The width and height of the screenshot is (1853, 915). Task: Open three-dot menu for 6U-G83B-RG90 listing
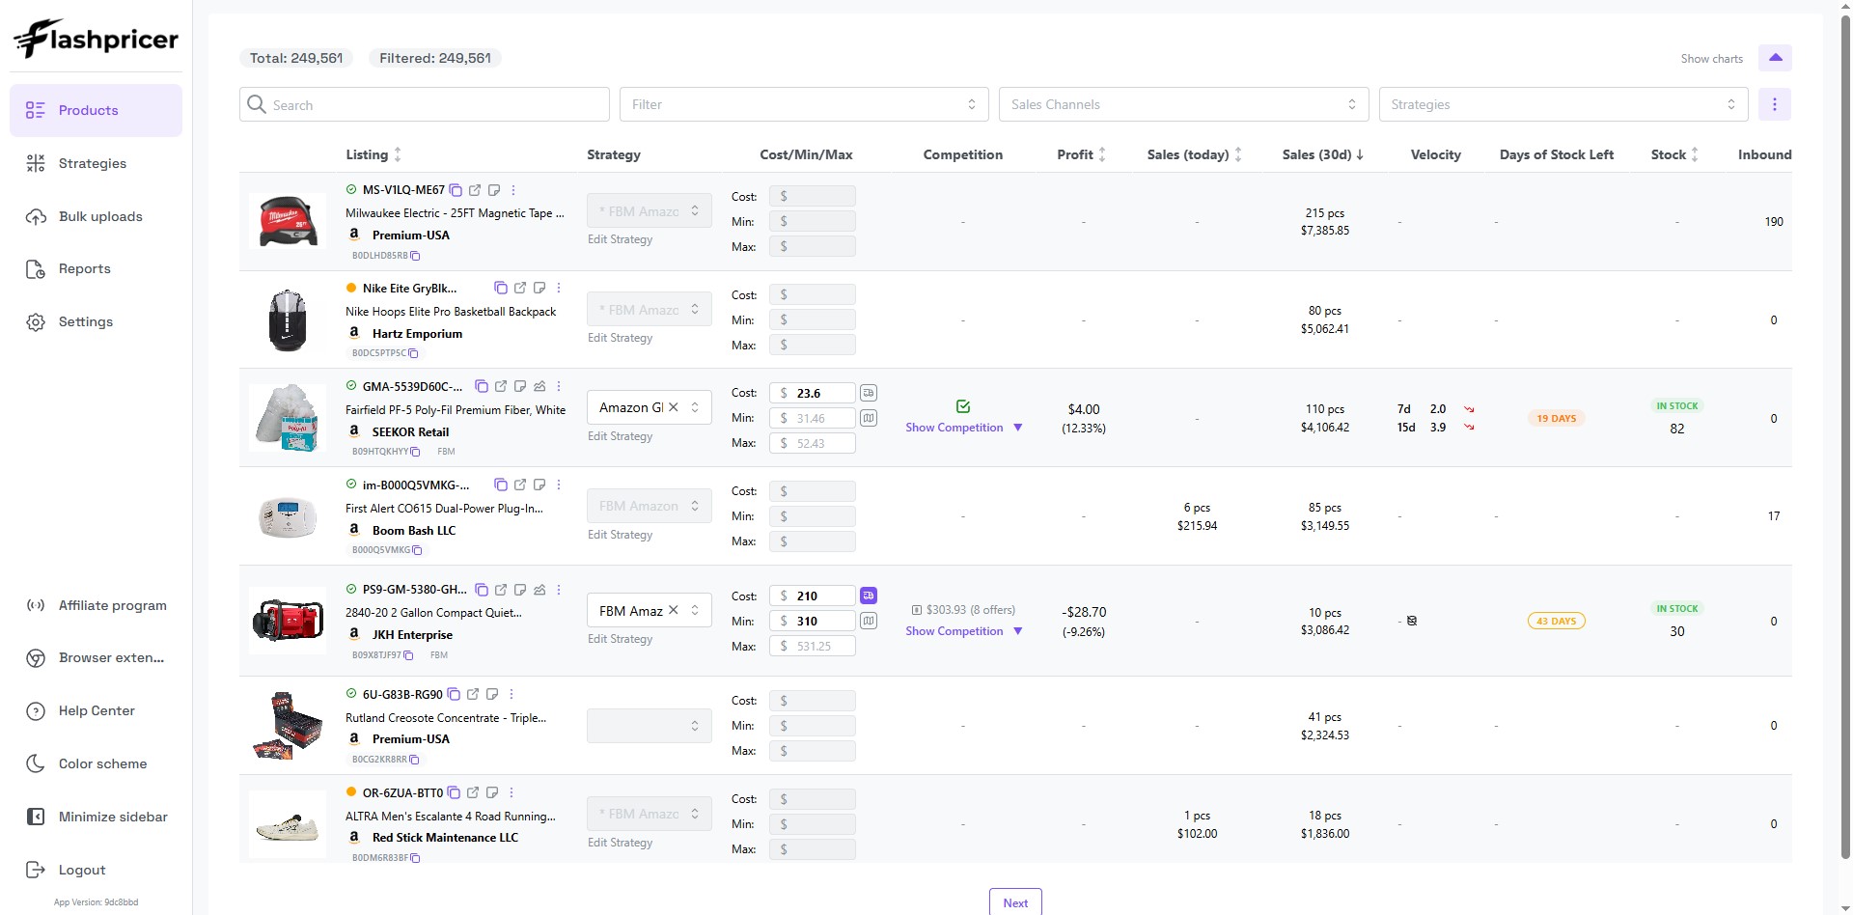[512, 694]
